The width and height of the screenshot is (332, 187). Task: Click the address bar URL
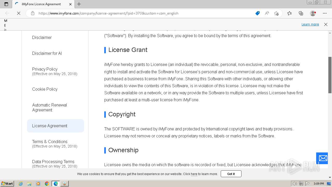pos(108,13)
